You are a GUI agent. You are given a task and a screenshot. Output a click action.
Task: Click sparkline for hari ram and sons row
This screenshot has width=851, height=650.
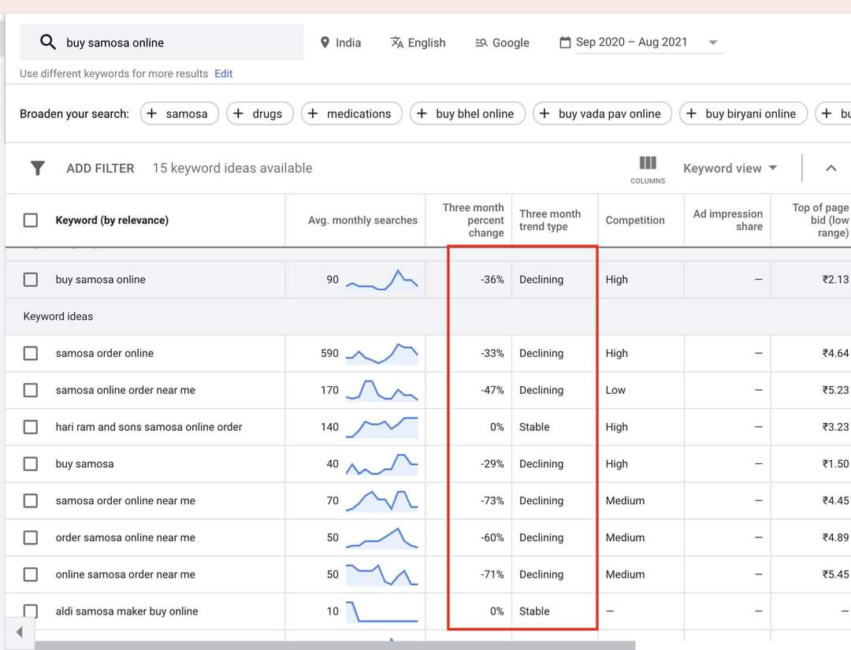381,428
